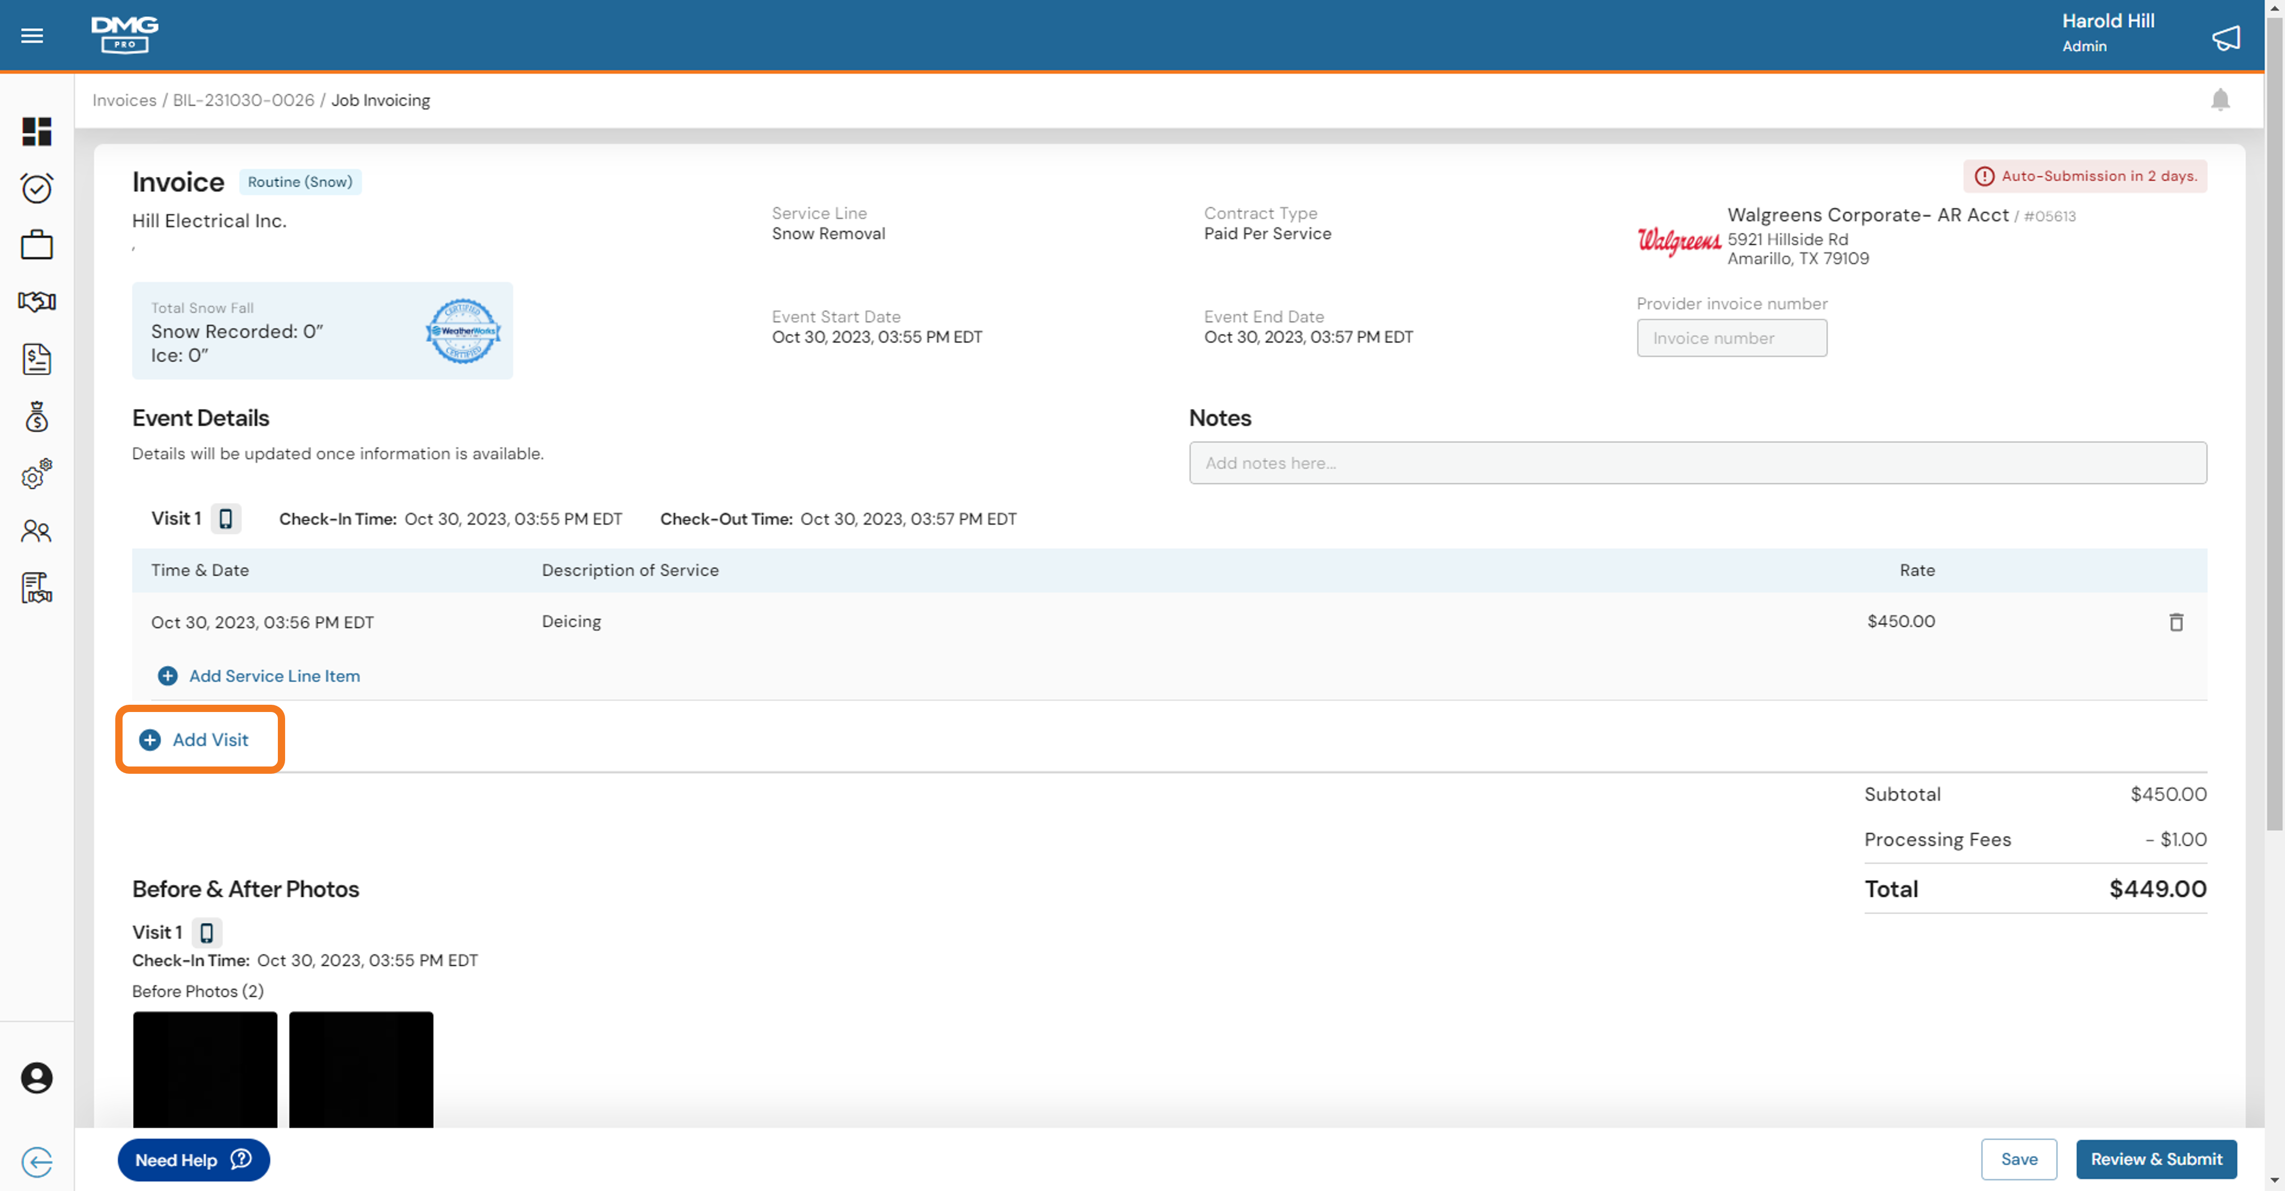Open breadcrumb entry BIL-231030-0026
This screenshot has width=2285, height=1191.
[243, 100]
